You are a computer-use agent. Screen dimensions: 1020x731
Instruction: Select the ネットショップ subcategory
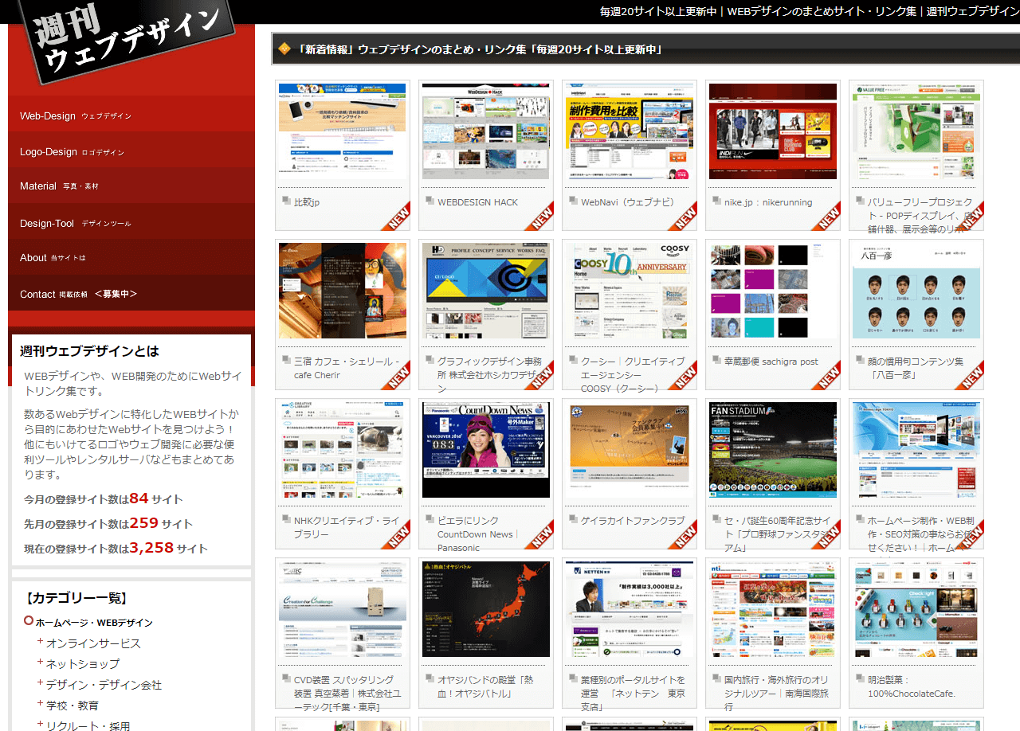tap(83, 664)
